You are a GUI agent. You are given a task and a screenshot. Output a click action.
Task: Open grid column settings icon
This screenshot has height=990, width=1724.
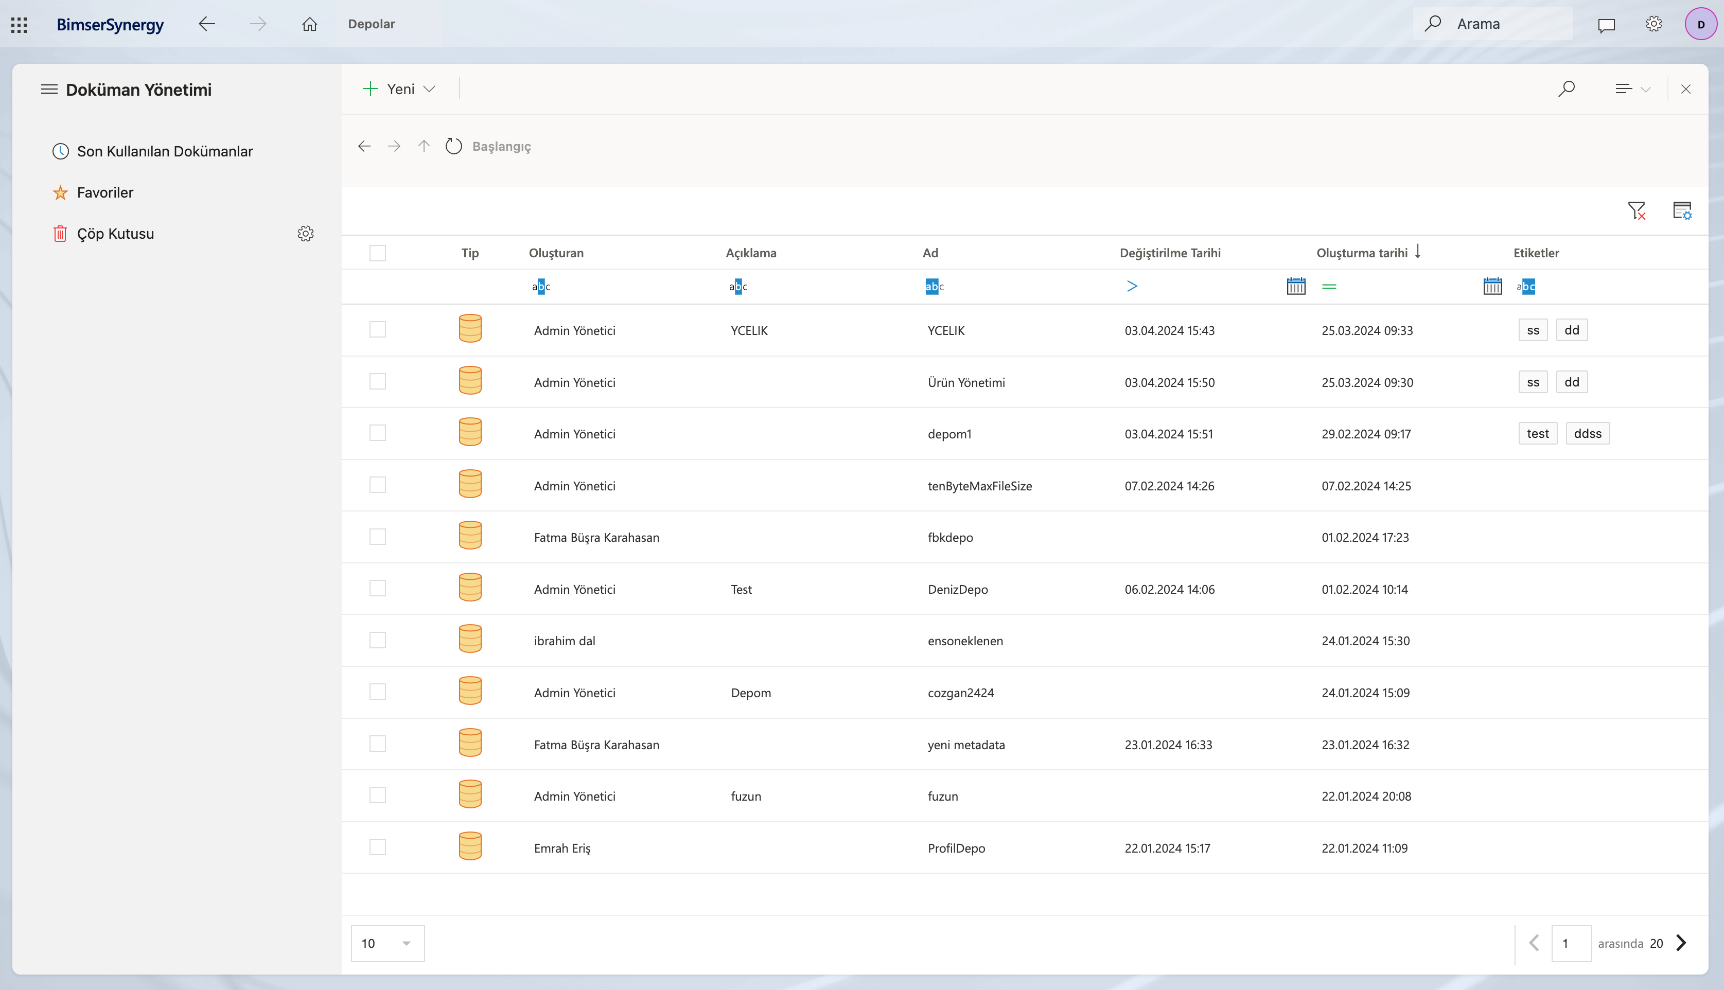pos(1682,211)
